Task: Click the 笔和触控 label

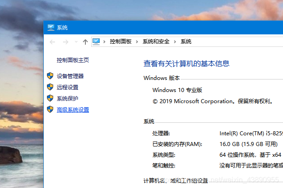Action: (x=164, y=165)
